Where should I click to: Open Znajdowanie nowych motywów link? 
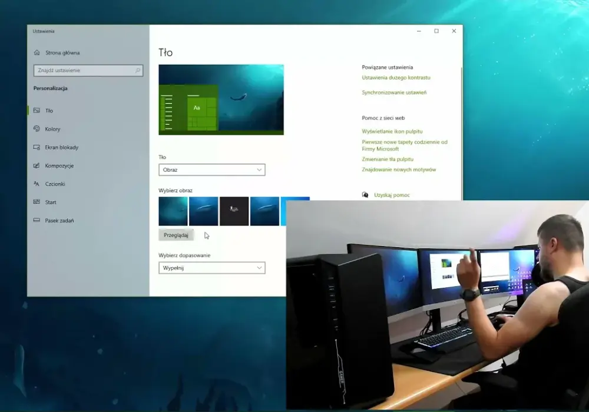click(x=399, y=170)
